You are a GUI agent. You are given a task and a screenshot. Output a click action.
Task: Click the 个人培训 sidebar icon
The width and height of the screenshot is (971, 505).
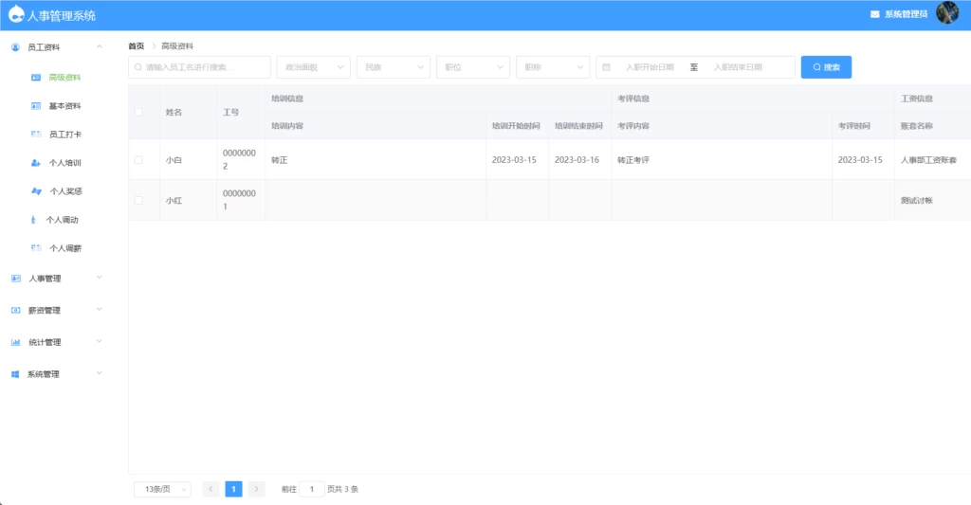(36, 163)
